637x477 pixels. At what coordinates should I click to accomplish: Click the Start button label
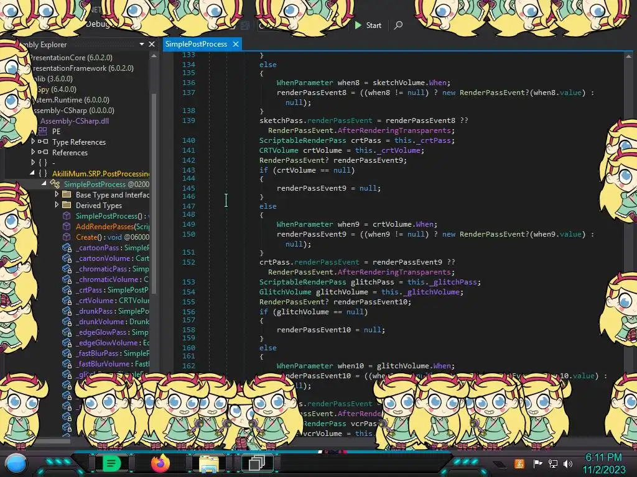373,25
